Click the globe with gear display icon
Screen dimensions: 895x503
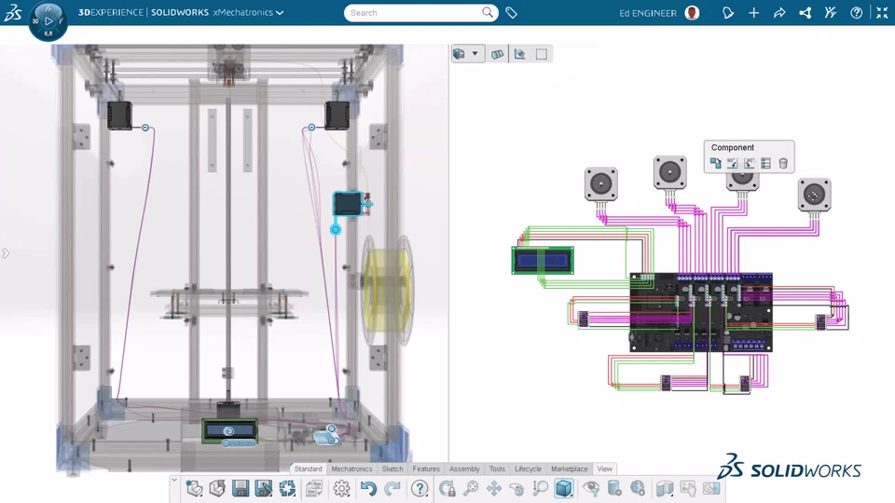pyautogui.click(x=638, y=488)
